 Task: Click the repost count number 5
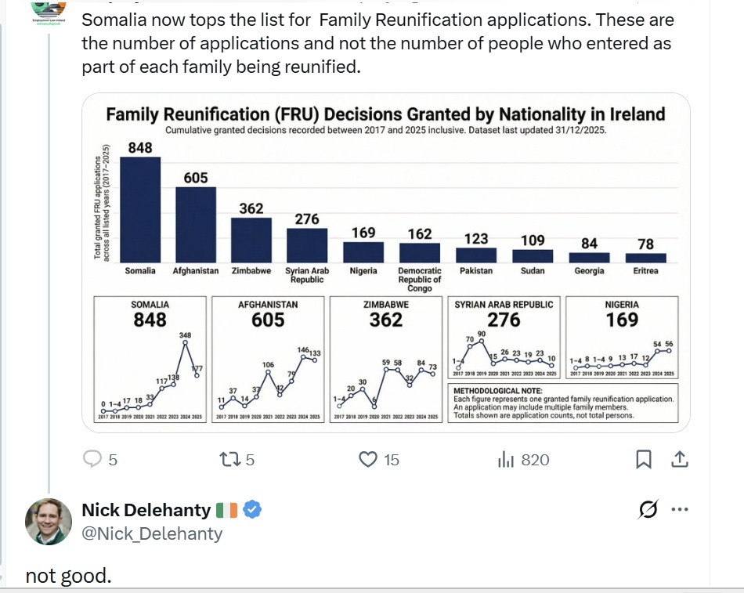250,460
